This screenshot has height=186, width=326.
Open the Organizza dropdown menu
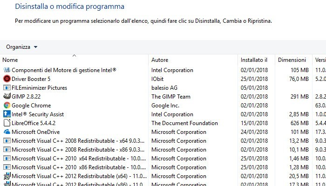point(22,47)
